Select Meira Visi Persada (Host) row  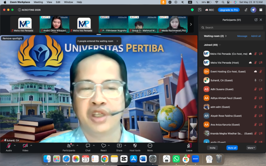(232, 63)
